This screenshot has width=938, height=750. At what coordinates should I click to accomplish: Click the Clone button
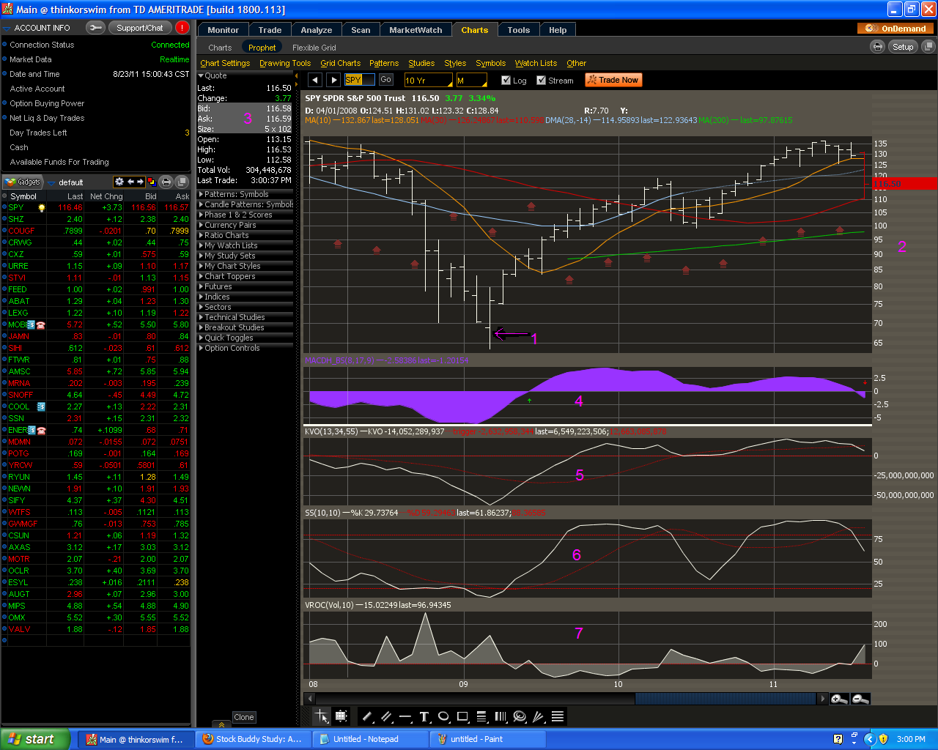244,717
